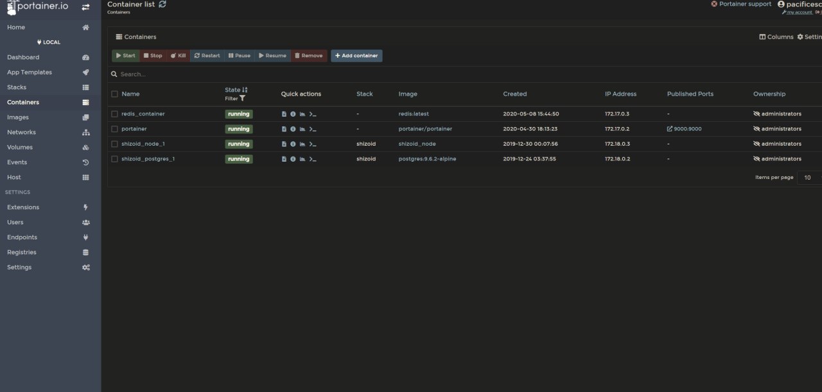
Task: Open the shizoid stack link for shizoid_node_1
Action: click(366, 144)
